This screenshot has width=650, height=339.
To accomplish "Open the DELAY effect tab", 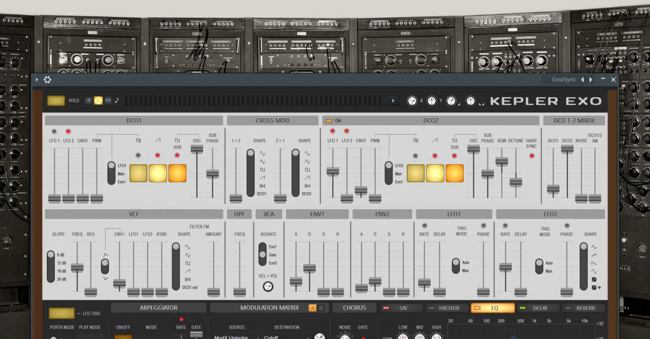I will 538,308.
